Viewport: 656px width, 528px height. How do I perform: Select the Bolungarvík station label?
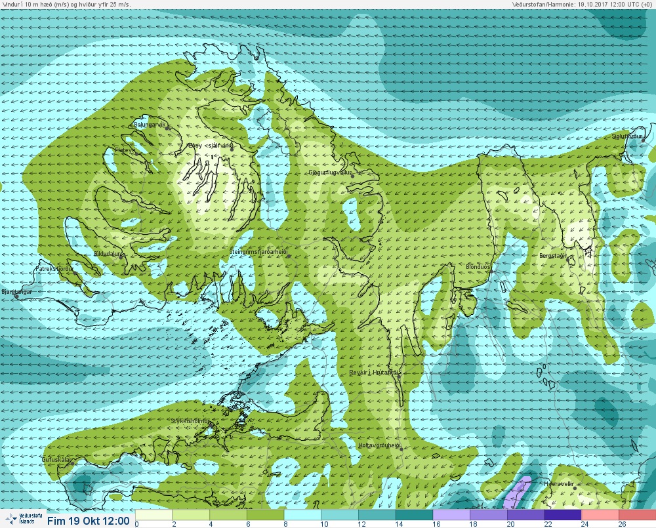point(150,125)
